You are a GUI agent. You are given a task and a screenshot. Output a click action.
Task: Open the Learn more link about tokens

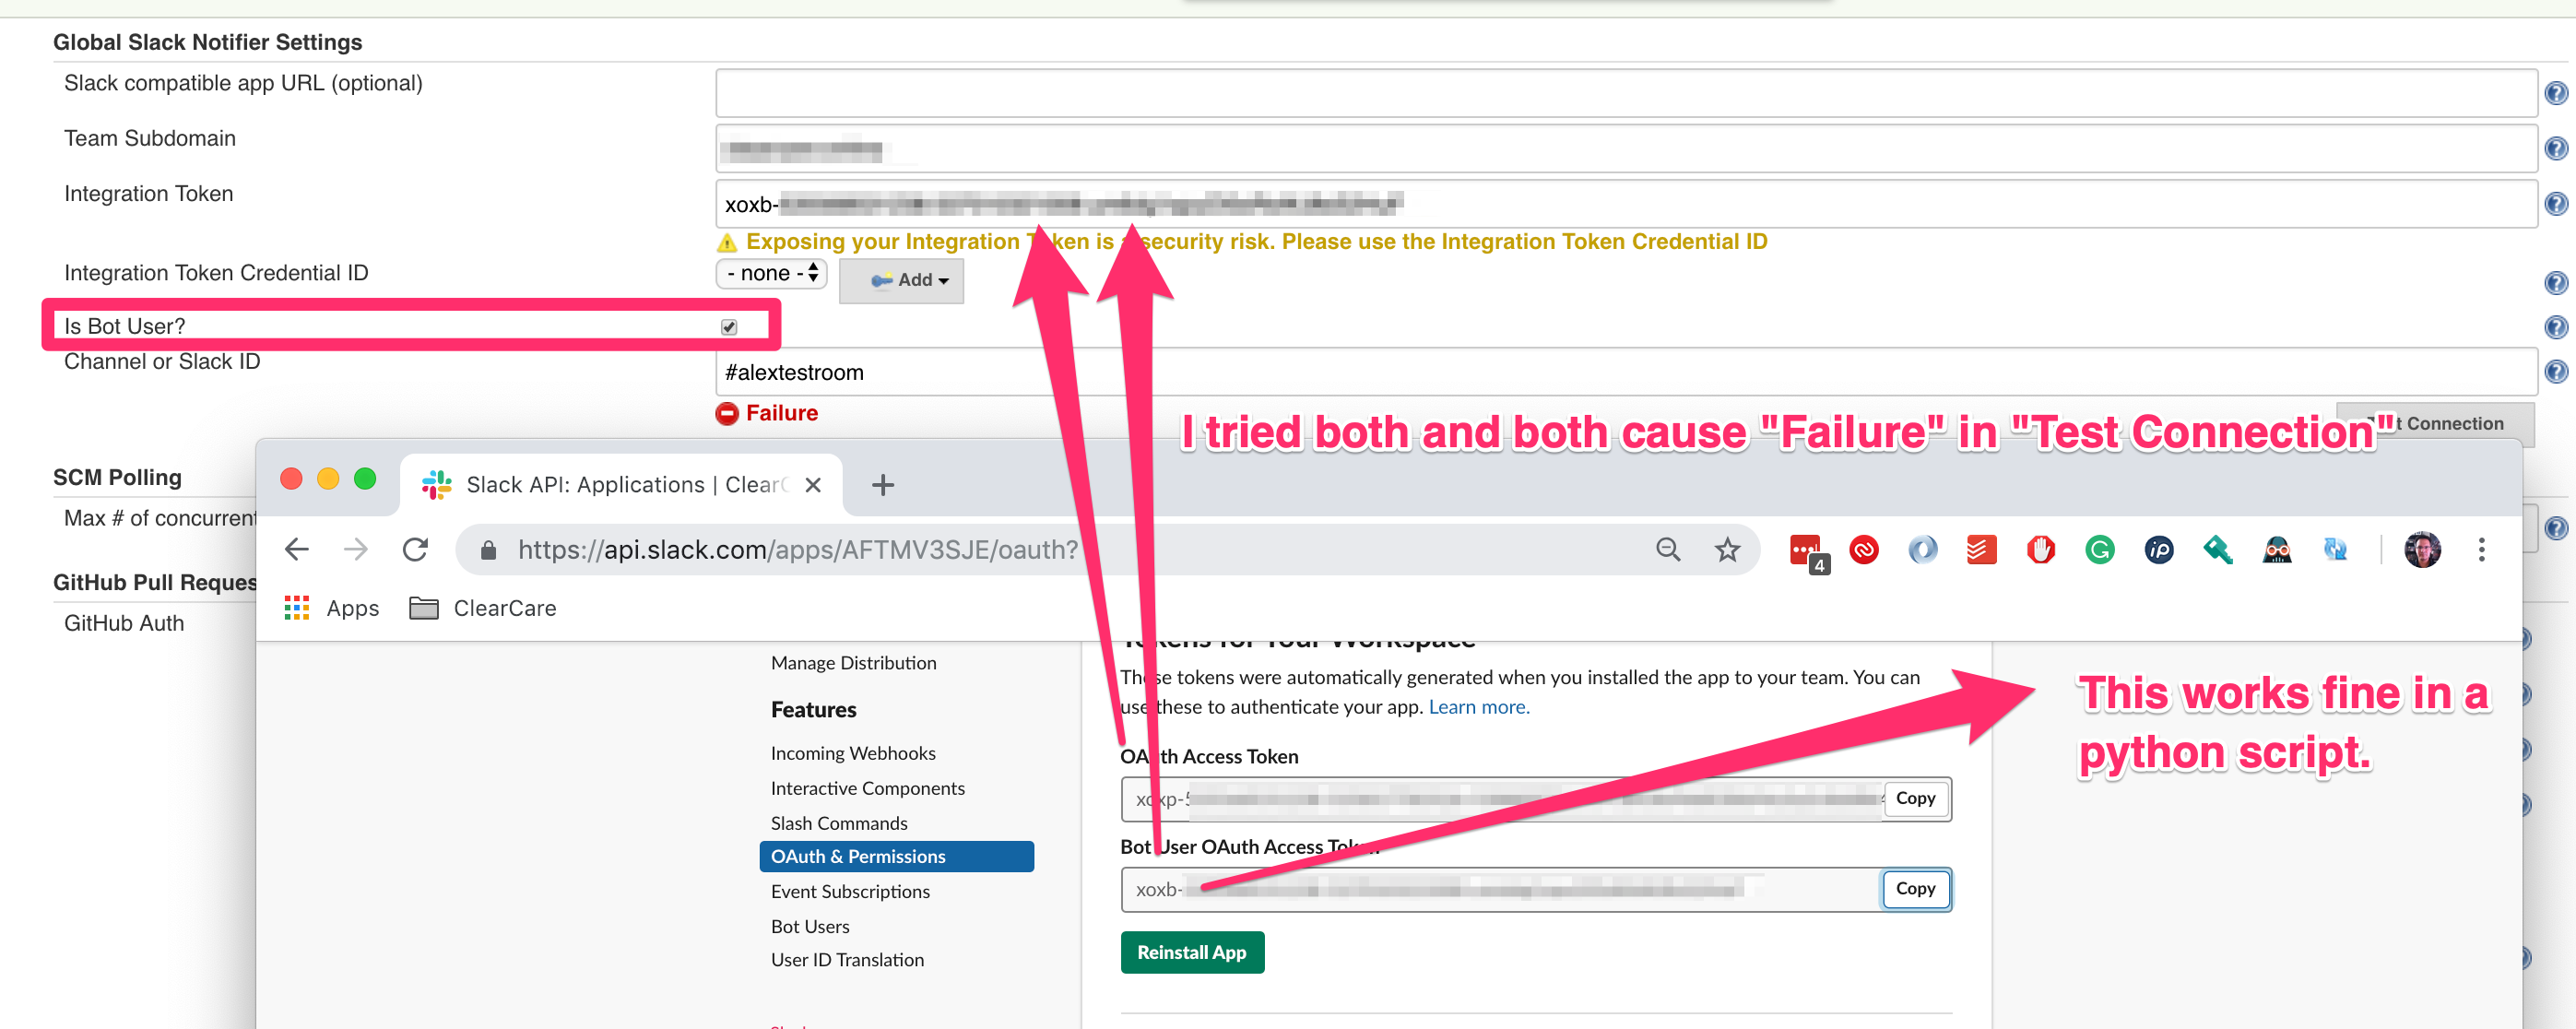click(x=1478, y=706)
